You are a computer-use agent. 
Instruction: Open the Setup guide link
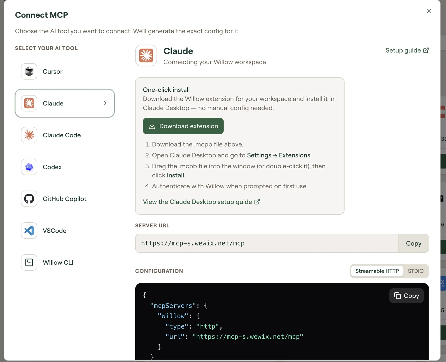407,50
